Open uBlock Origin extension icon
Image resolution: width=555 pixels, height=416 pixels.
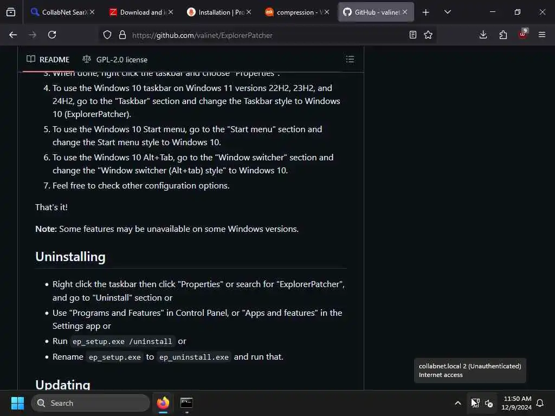(x=523, y=34)
